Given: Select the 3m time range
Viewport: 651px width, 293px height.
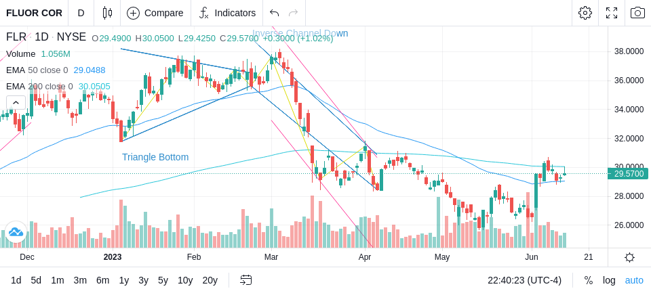Looking at the screenshot, I should pyautogui.click(x=80, y=280).
